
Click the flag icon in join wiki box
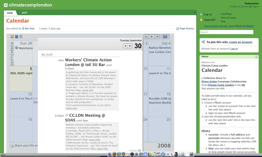203,42
